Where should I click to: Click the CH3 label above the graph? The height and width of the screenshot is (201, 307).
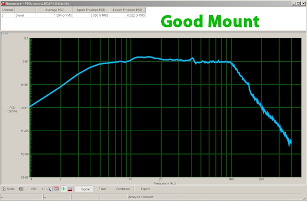pyautogui.click(x=5, y=34)
